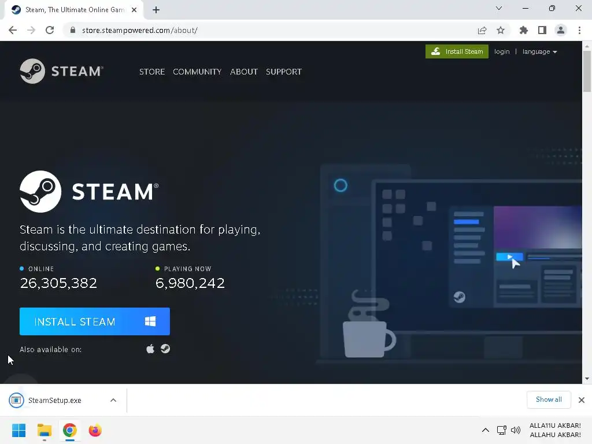
Task: Open the downloaded SteamSetup.exe file
Action: [x=54, y=400]
